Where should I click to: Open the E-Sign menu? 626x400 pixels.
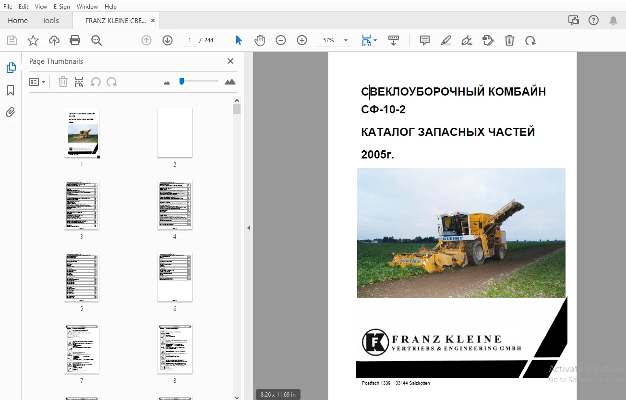(62, 7)
